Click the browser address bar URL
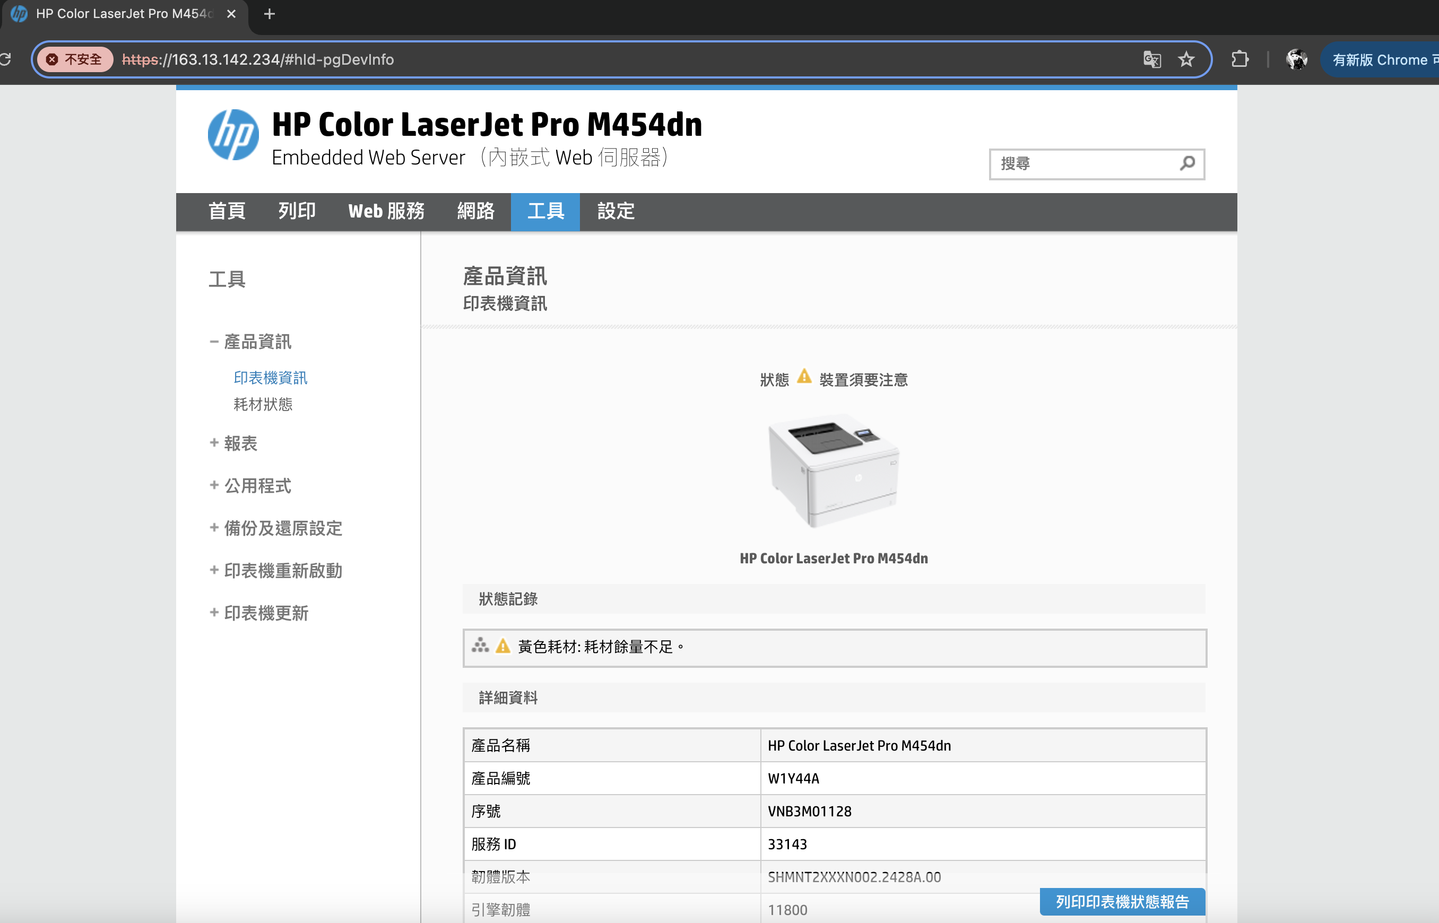Viewport: 1439px width, 923px height. pyautogui.click(x=258, y=59)
